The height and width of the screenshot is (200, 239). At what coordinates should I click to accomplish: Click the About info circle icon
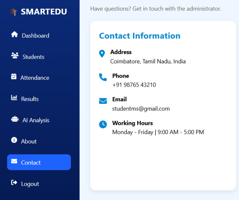coord(14,140)
